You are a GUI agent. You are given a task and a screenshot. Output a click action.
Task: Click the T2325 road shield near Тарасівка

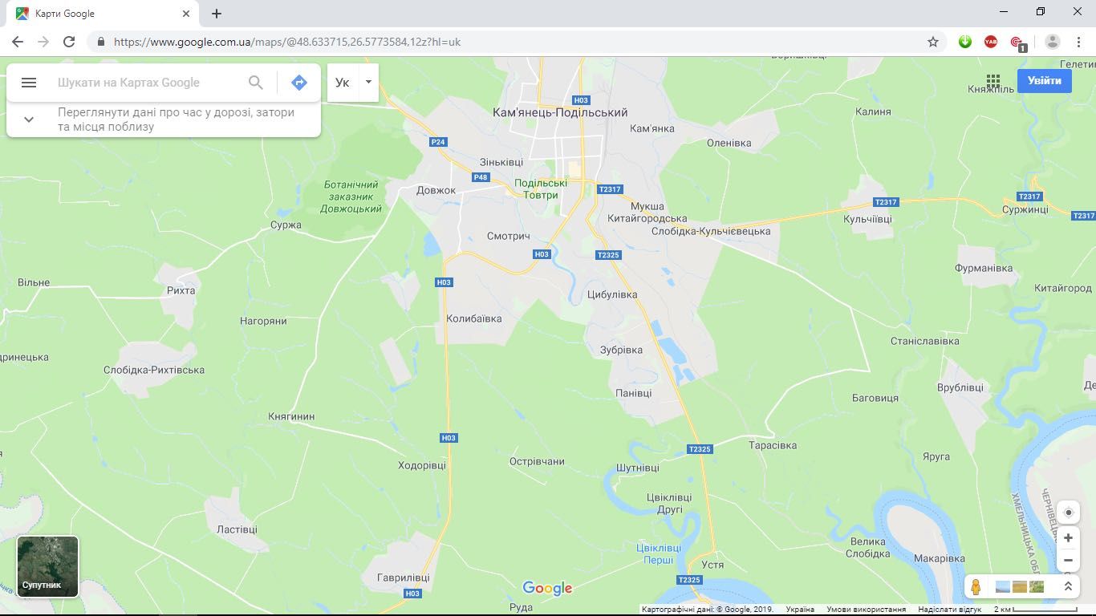(700, 449)
